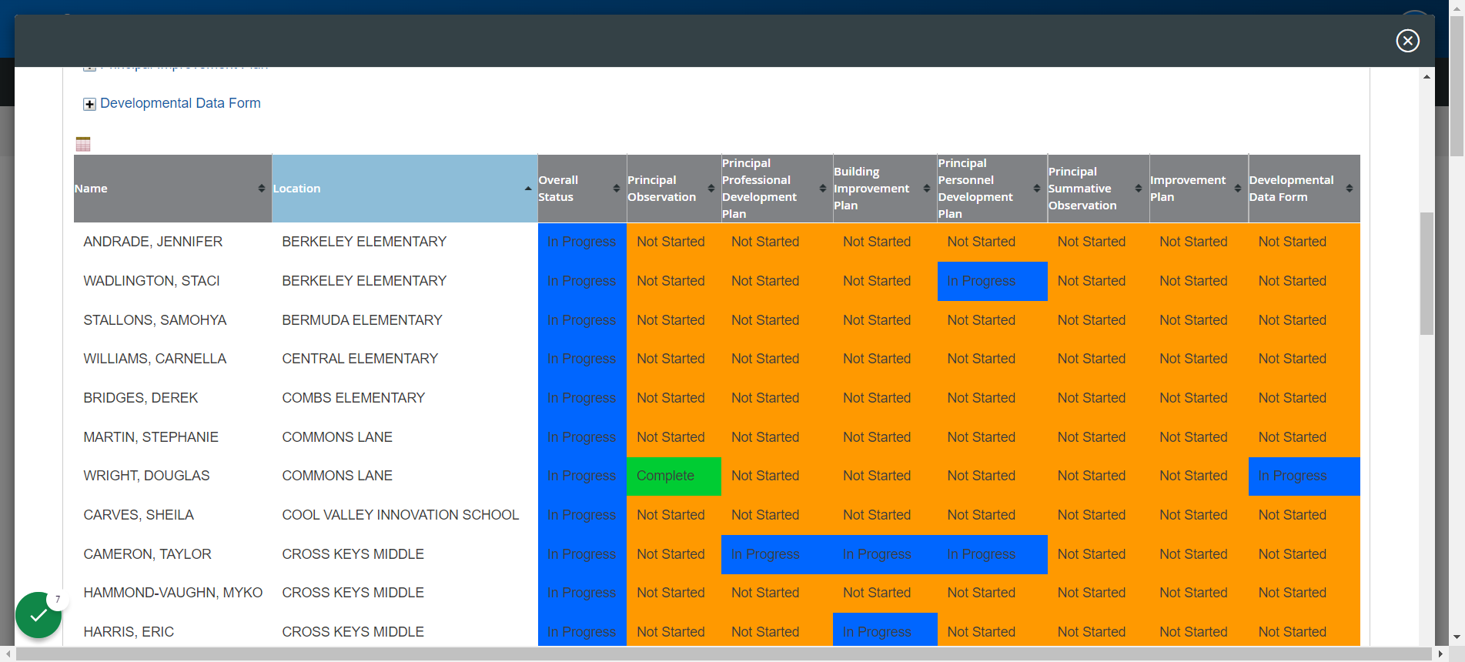Click CAMERON, TAYLOR Professional Development In Progress cell
The width and height of the screenshot is (1465, 662).
[x=777, y=554]
